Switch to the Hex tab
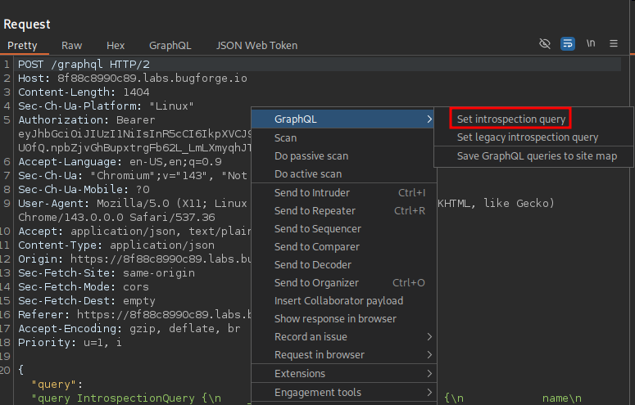The width and height of the screenshot is (635, 405). [116, 46]
